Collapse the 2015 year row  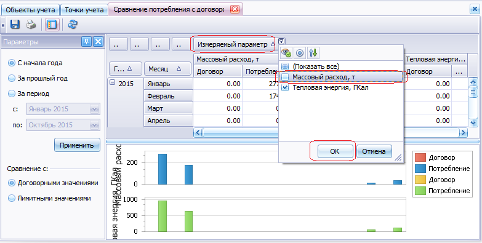coord(113,82)
